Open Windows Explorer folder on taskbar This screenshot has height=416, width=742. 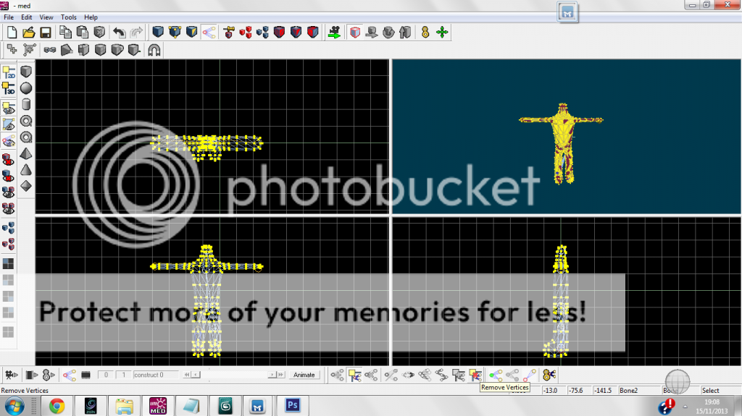(x=124, y=406)
